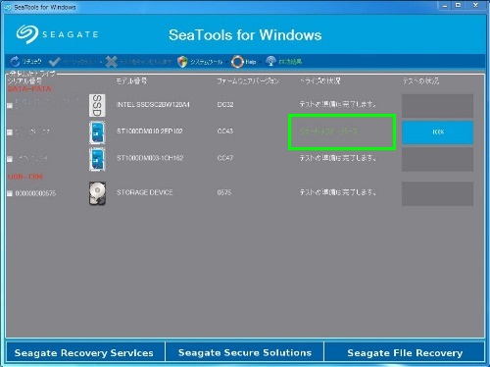Click the SATA-PATA group label
490x367 pixels.
pos(29,89)
